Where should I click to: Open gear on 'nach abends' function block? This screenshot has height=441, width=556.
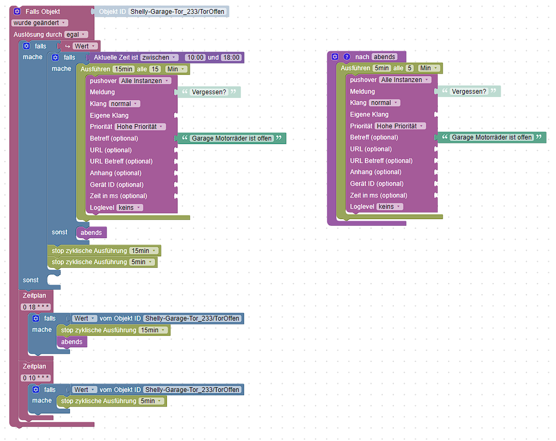point(335,56)
